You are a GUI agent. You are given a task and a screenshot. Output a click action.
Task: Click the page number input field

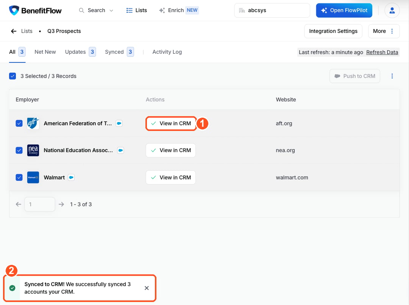coord(40,204)
